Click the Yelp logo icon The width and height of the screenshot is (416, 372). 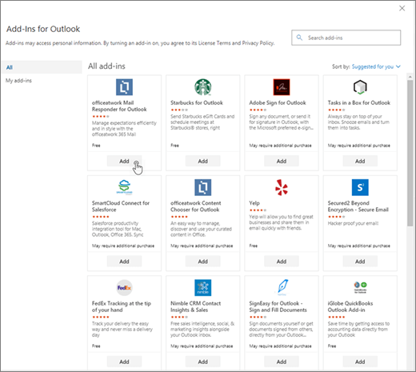point(282,187)
